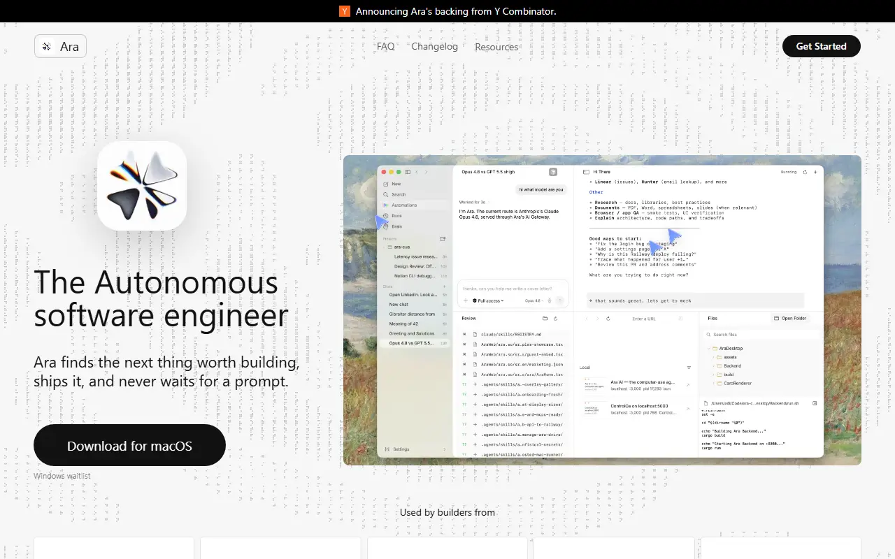Select the 'Opus 4.8 vs GPT 5.5...' sidebar chat
895x559 pixels.
coord(416,343)
